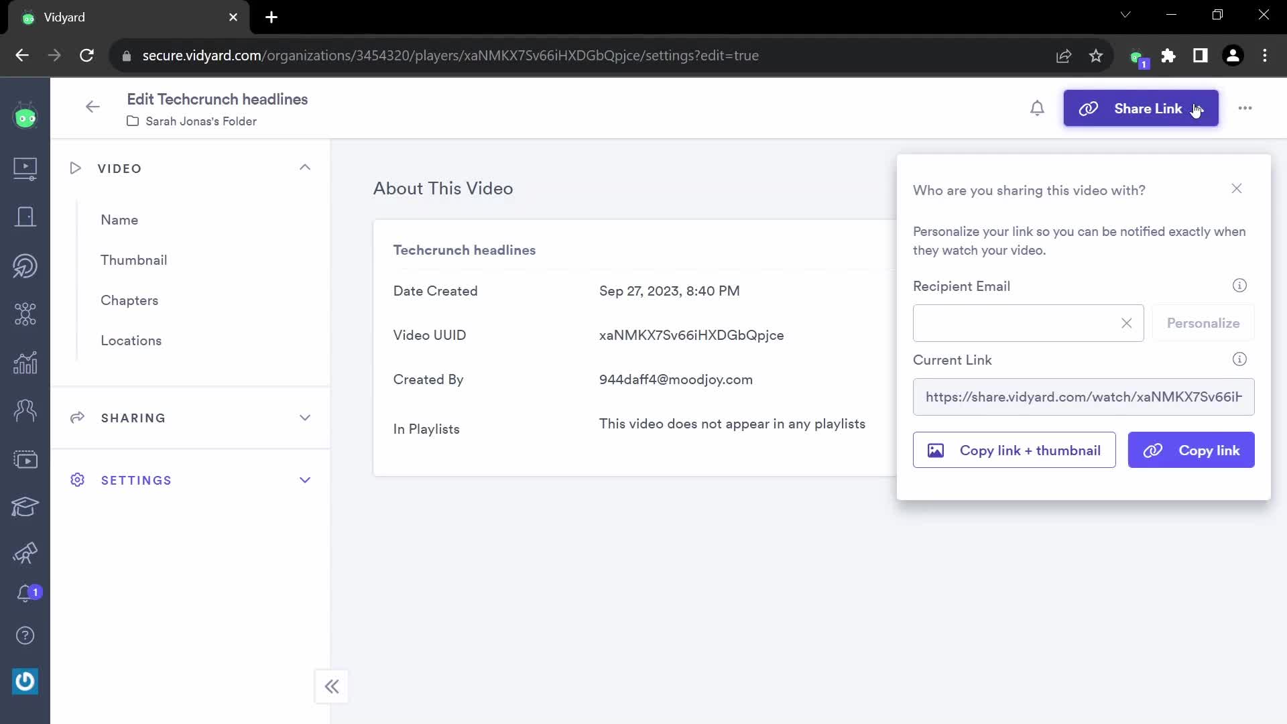Click the creator email 944daff4@moodjoy.com
The height and width of the screenshot is (724, 1287).
(676, 379)
